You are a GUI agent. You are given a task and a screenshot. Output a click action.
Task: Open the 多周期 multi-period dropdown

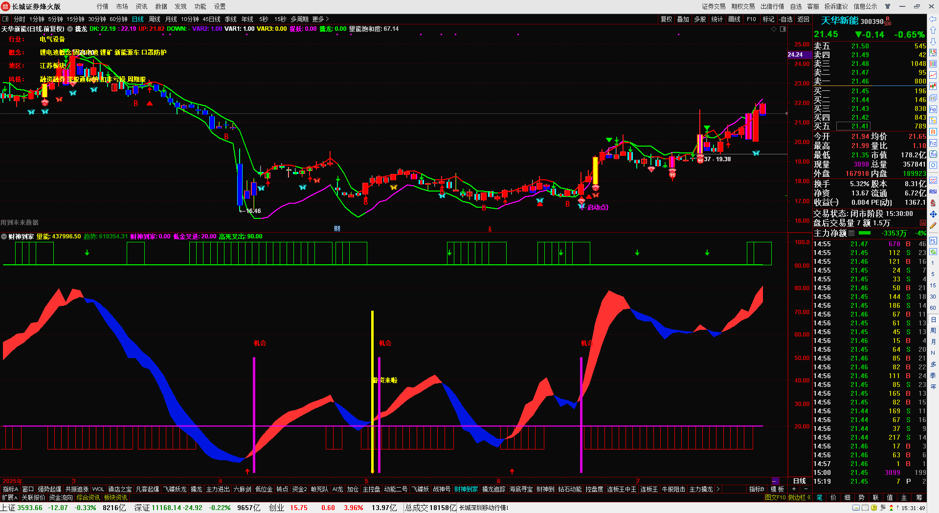pyautogui.click(x=299, y=19)
